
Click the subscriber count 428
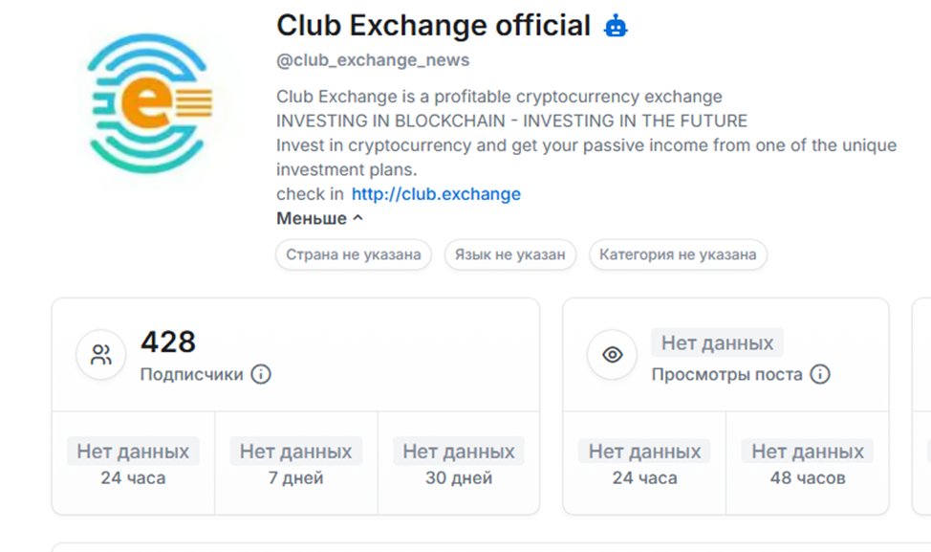(167, 342)
